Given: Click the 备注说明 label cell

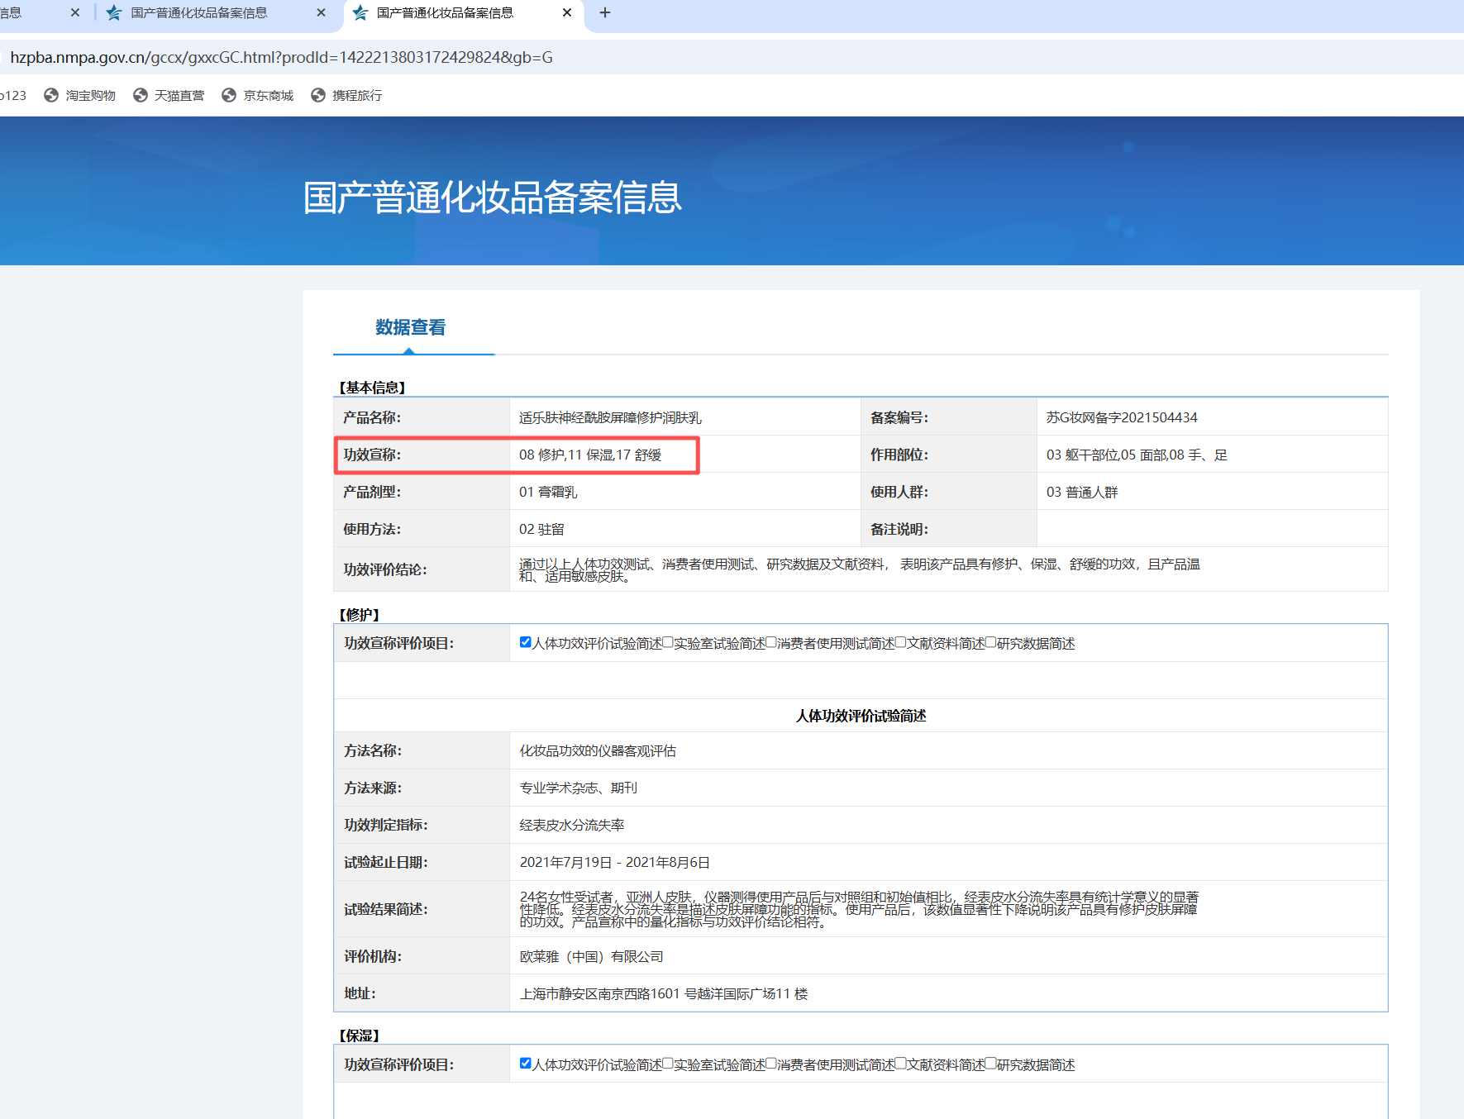Looking at the screenshot, I should pyautogui.click(x=949, y=529).
